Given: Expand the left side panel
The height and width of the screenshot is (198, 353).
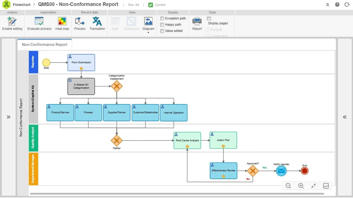Looking at the screenshot, I should (9, 117).
